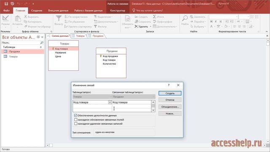Click Remove sort (Удалить сортировку)

point(78,26)
